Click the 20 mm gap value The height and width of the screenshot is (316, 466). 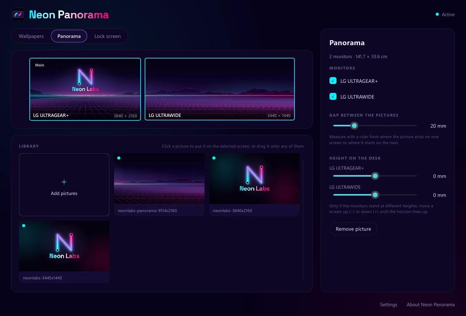point(438,126)
